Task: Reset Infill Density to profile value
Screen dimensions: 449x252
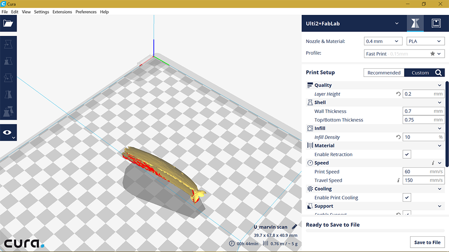Action: (x=398, y=137)
